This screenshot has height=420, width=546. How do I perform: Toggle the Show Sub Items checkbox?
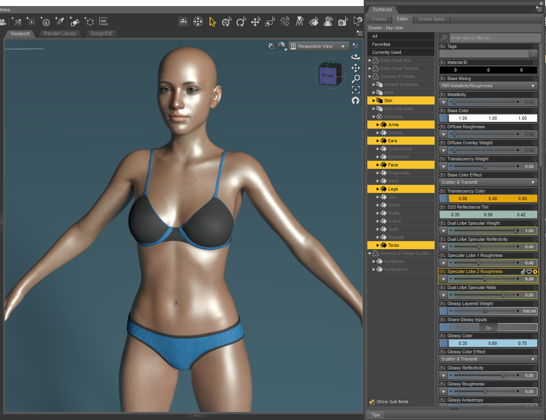click(372, 402)
